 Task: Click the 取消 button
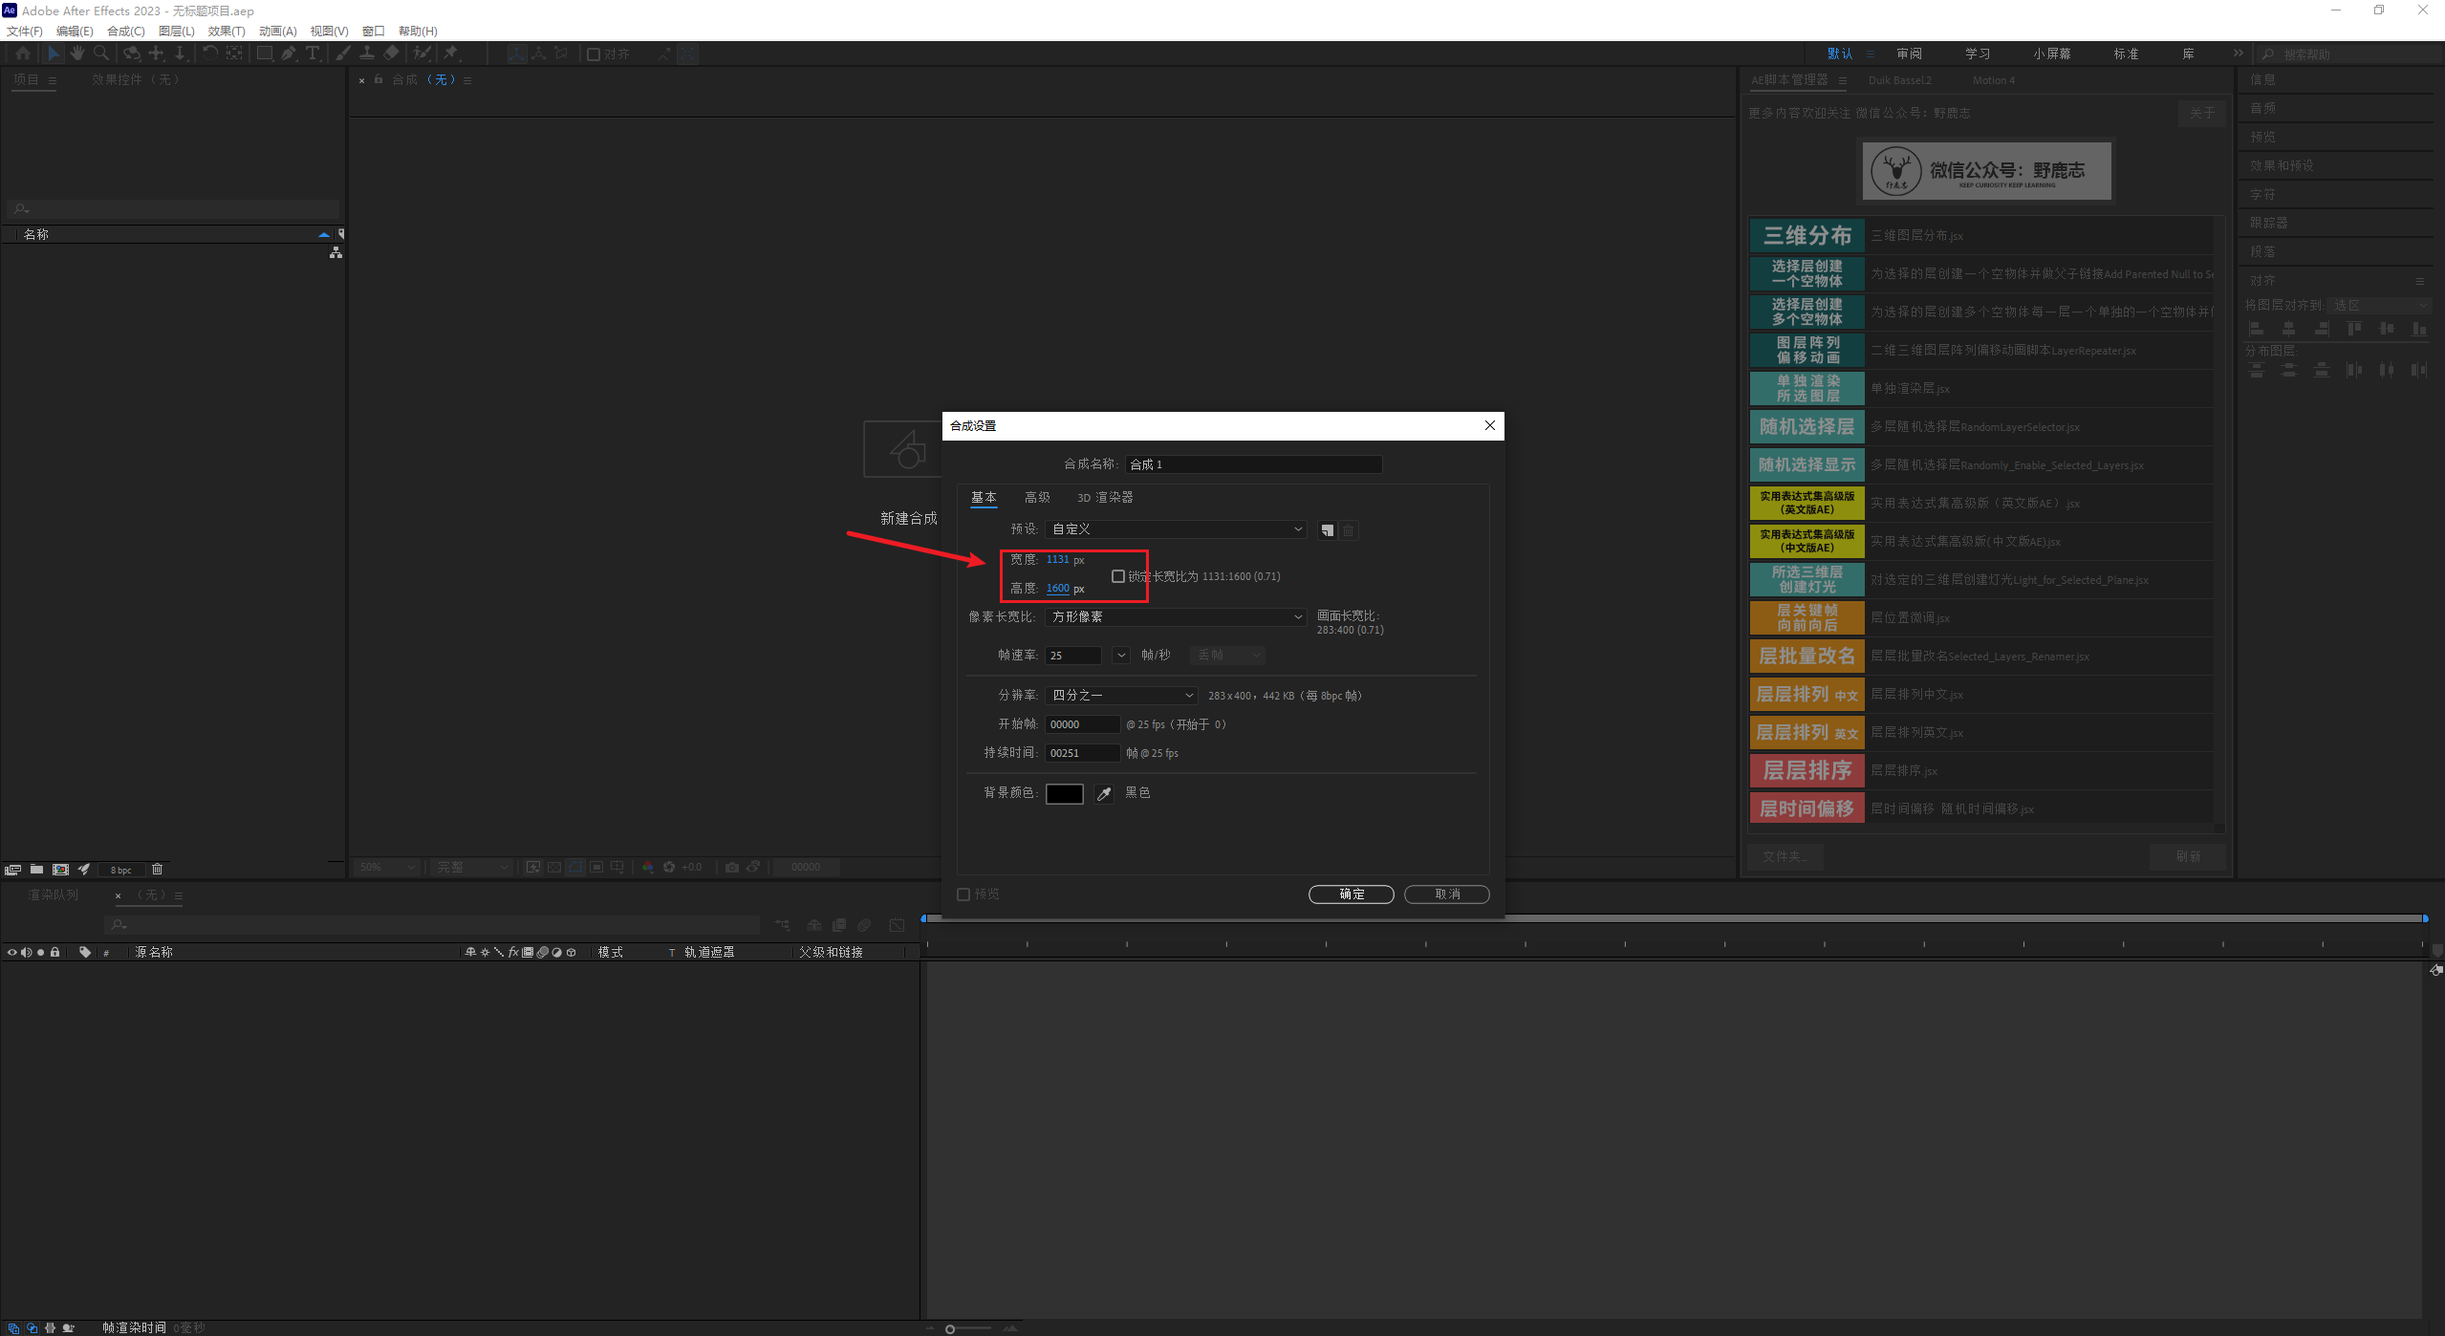click(x=1446, y=894)
